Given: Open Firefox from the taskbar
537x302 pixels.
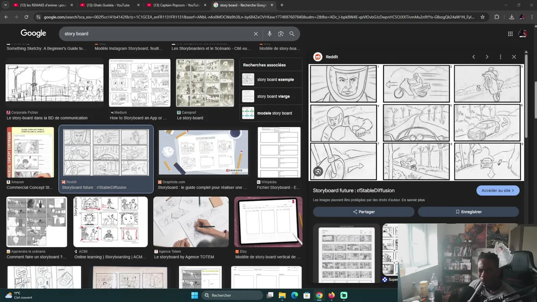Looking at the screenshot, I should [331, 295].
